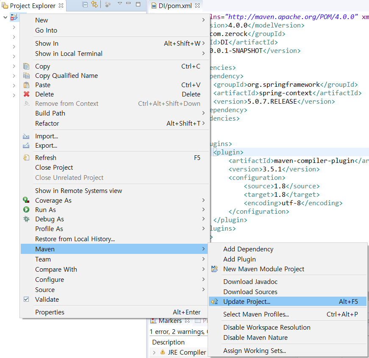Click the Coverage As icon
Viewport: 369px width, 358px height.
point(26,200)
